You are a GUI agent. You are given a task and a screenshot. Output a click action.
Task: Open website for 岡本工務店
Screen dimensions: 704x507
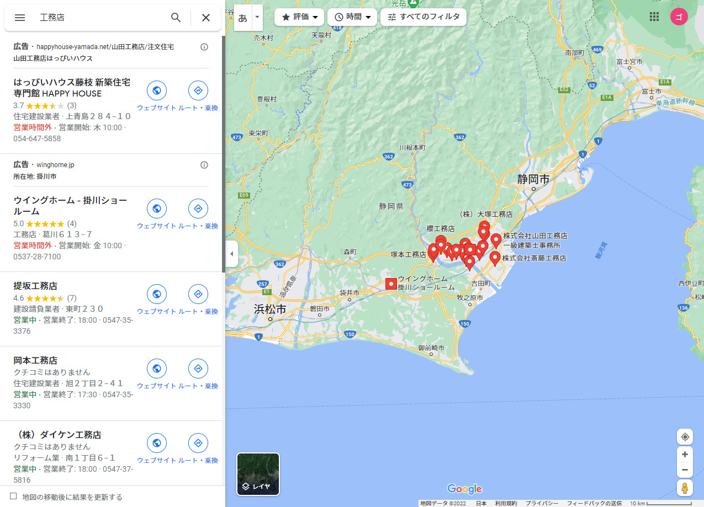pyautogui.click(x=157, y=369)
